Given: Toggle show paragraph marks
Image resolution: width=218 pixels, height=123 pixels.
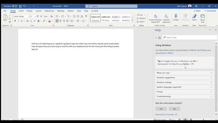Looking at the screenshot, I should 86,16.
